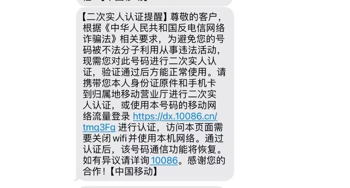Screen dimensions: 350x188
Task: Click the word wifi in the message
Action: coord(119,138)
